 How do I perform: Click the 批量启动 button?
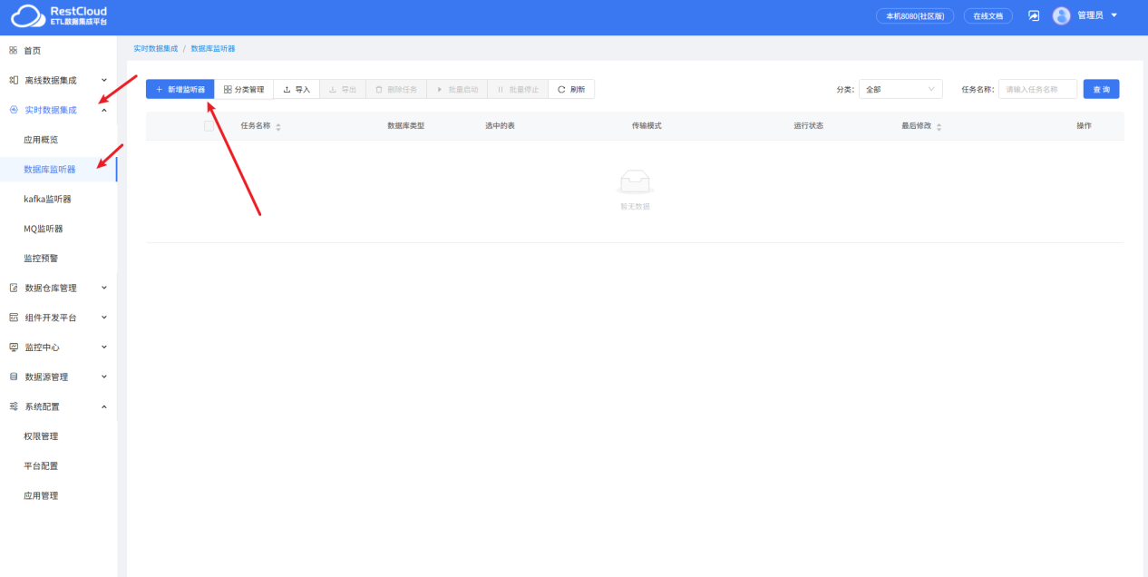(457, 90)
